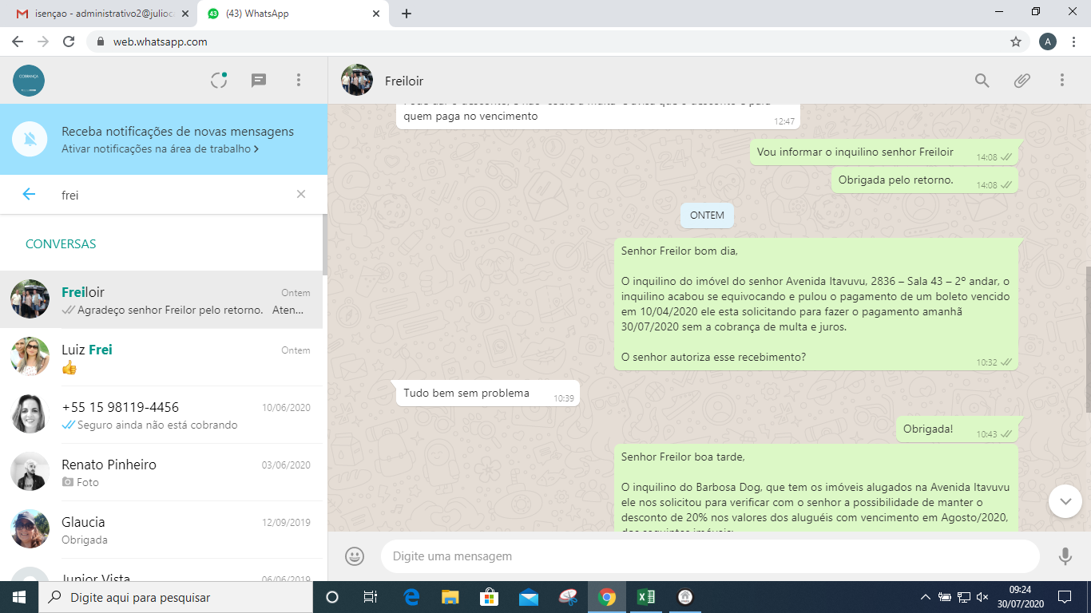
Task: Open WhatsApp status updates icon
Action: (x=219, y=80)
